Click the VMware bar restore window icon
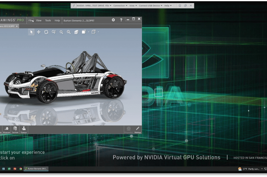This screenshot has width=267, height=177. point(185,5)
